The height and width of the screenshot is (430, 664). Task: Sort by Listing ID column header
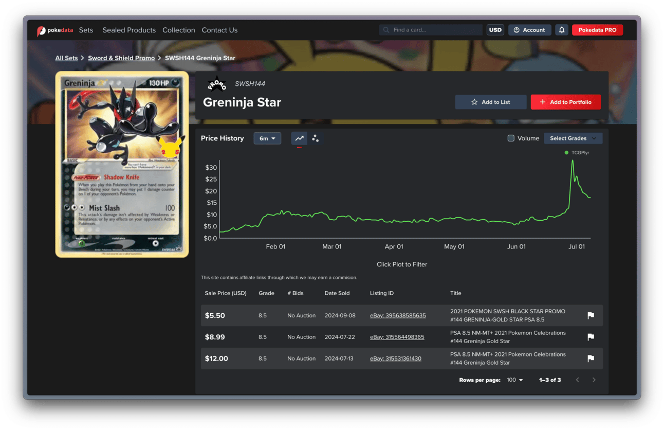tap(382, 293)
